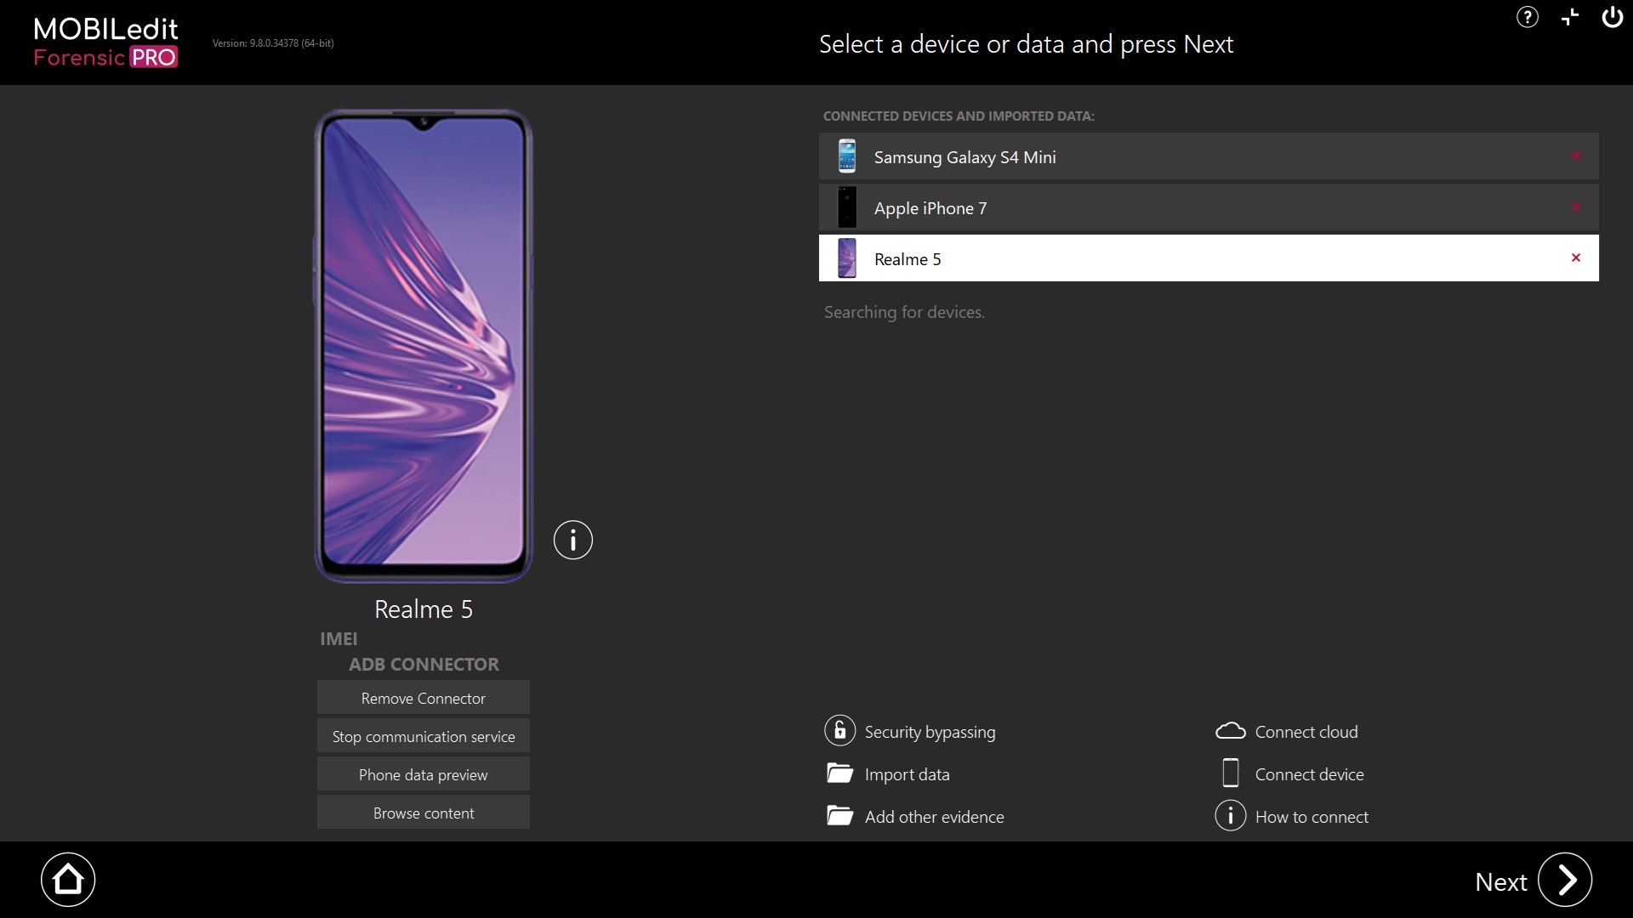Click the large Realme 5 phone image

pos(424,345)
